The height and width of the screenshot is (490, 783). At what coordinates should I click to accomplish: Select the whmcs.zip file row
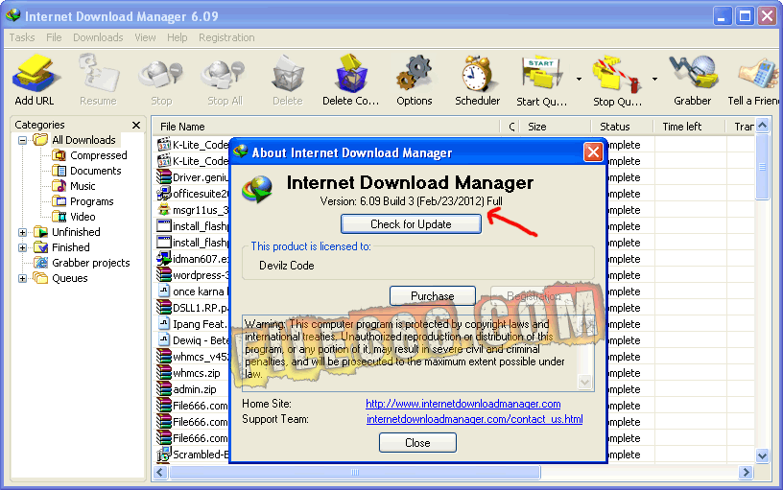(193, 373)
